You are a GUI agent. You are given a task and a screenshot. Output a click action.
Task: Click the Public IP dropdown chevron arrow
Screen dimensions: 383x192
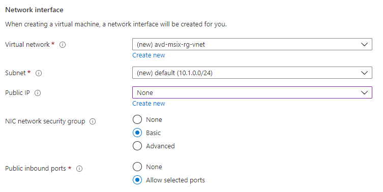point(365,93)
